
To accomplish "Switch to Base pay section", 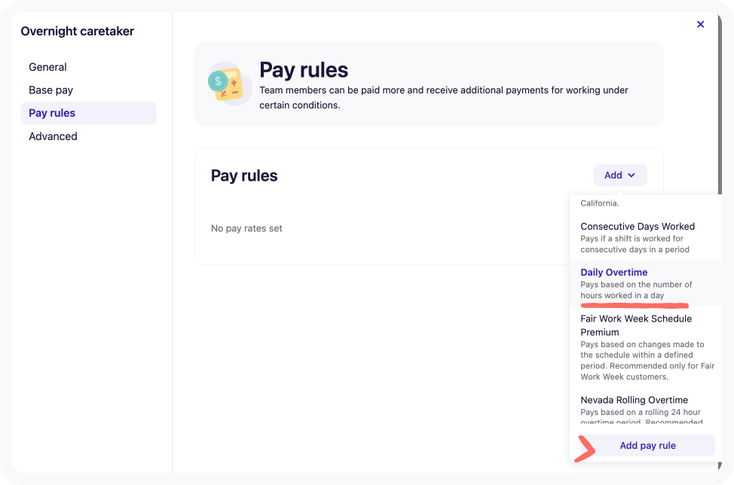I will pos(50,90).
